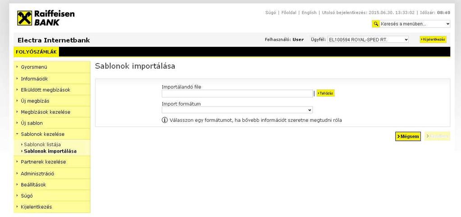Click the Utolsó bejelentkezés timestamp text

point(368,13)
